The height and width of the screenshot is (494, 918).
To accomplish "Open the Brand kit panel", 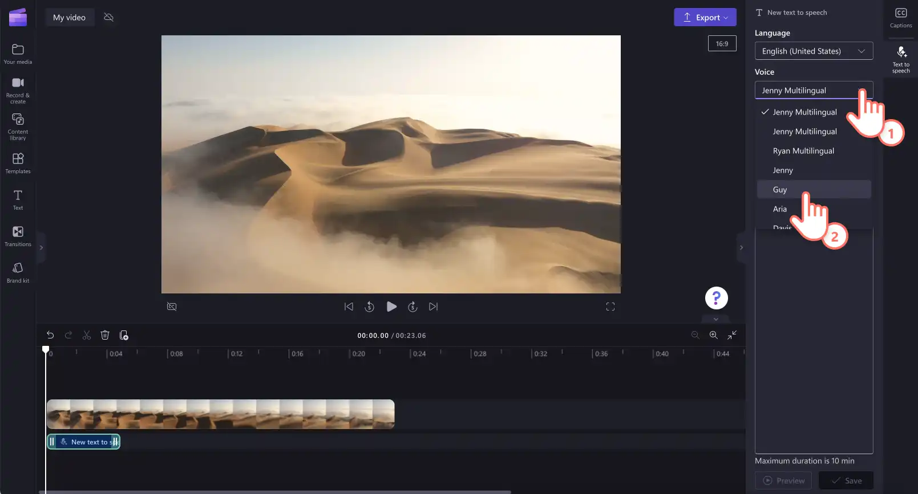I will pyautogui.click(x=18, y=272).
